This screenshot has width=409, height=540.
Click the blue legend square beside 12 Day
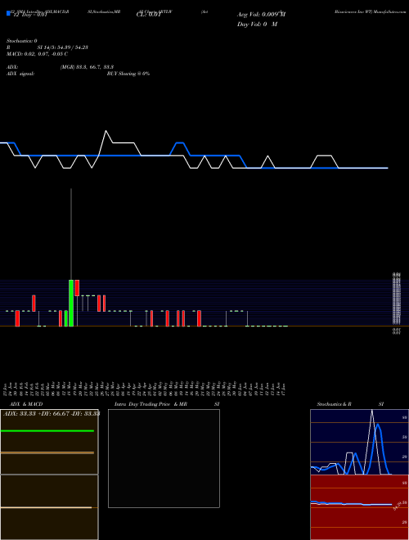tap(9, 13)
